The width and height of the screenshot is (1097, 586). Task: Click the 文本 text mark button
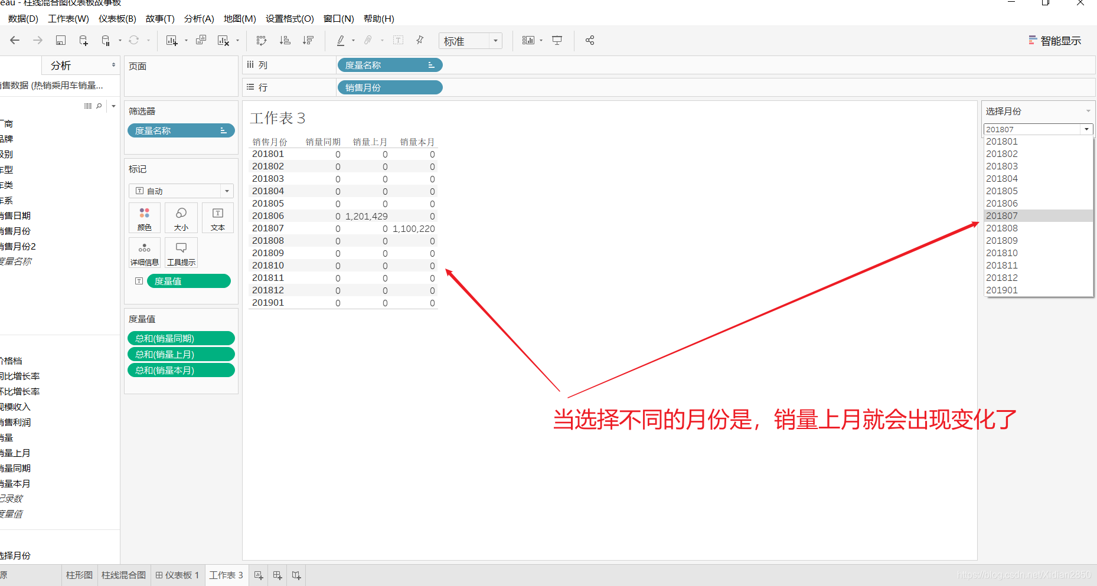point(218,218)
